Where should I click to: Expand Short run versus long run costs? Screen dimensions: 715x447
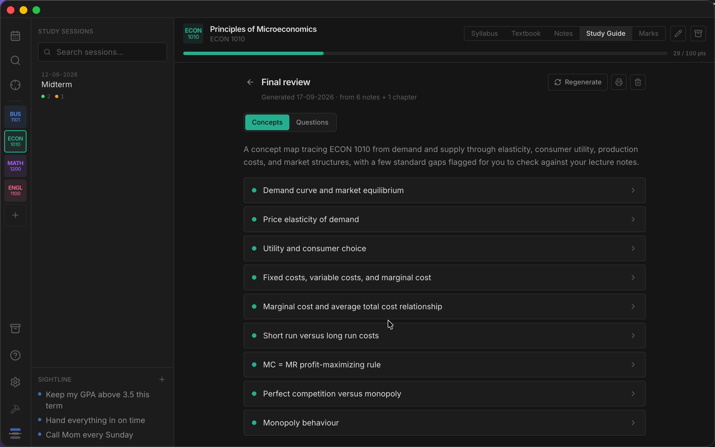point(444,336)
